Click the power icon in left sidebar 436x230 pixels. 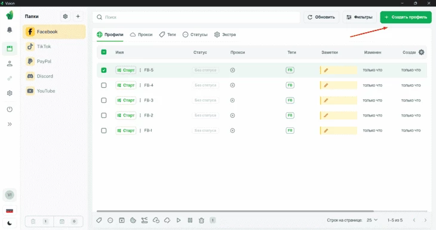point(10,109)
